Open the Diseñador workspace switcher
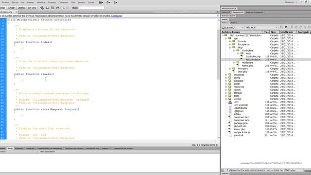This screenshot has width=311, height=175. point(291,2)
